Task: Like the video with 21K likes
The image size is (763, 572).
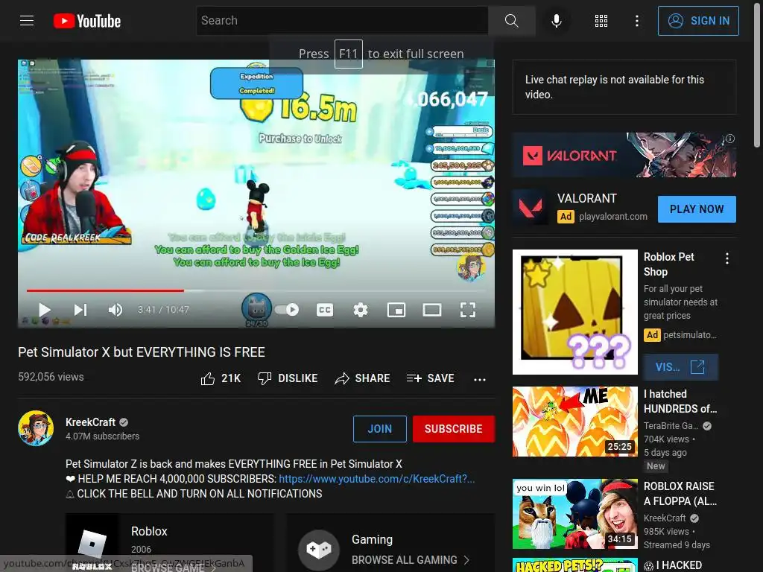Action: click(221, 378)
